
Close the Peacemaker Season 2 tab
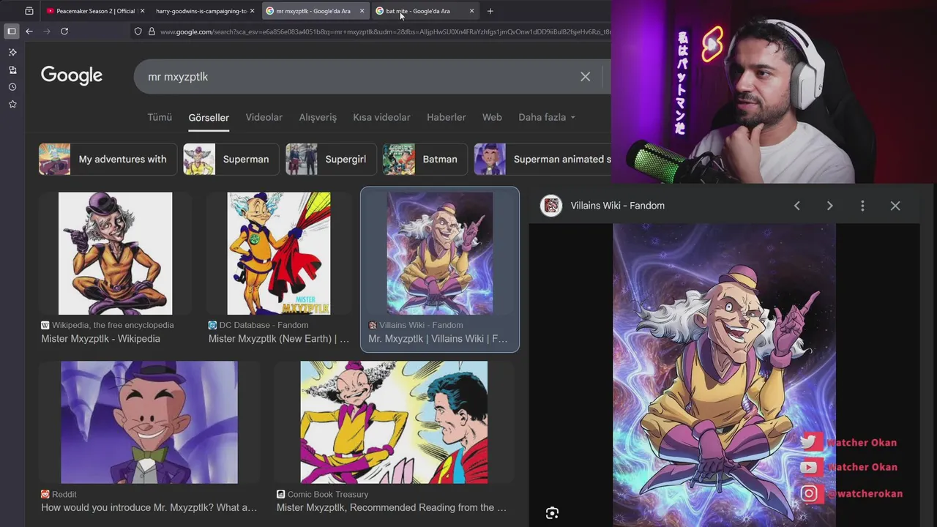tap(142, 11)
